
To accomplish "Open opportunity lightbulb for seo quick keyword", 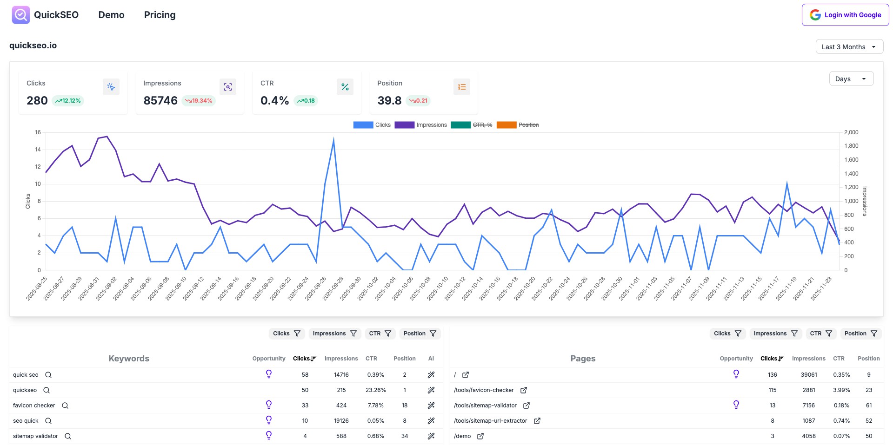I will tap(269, 420).
